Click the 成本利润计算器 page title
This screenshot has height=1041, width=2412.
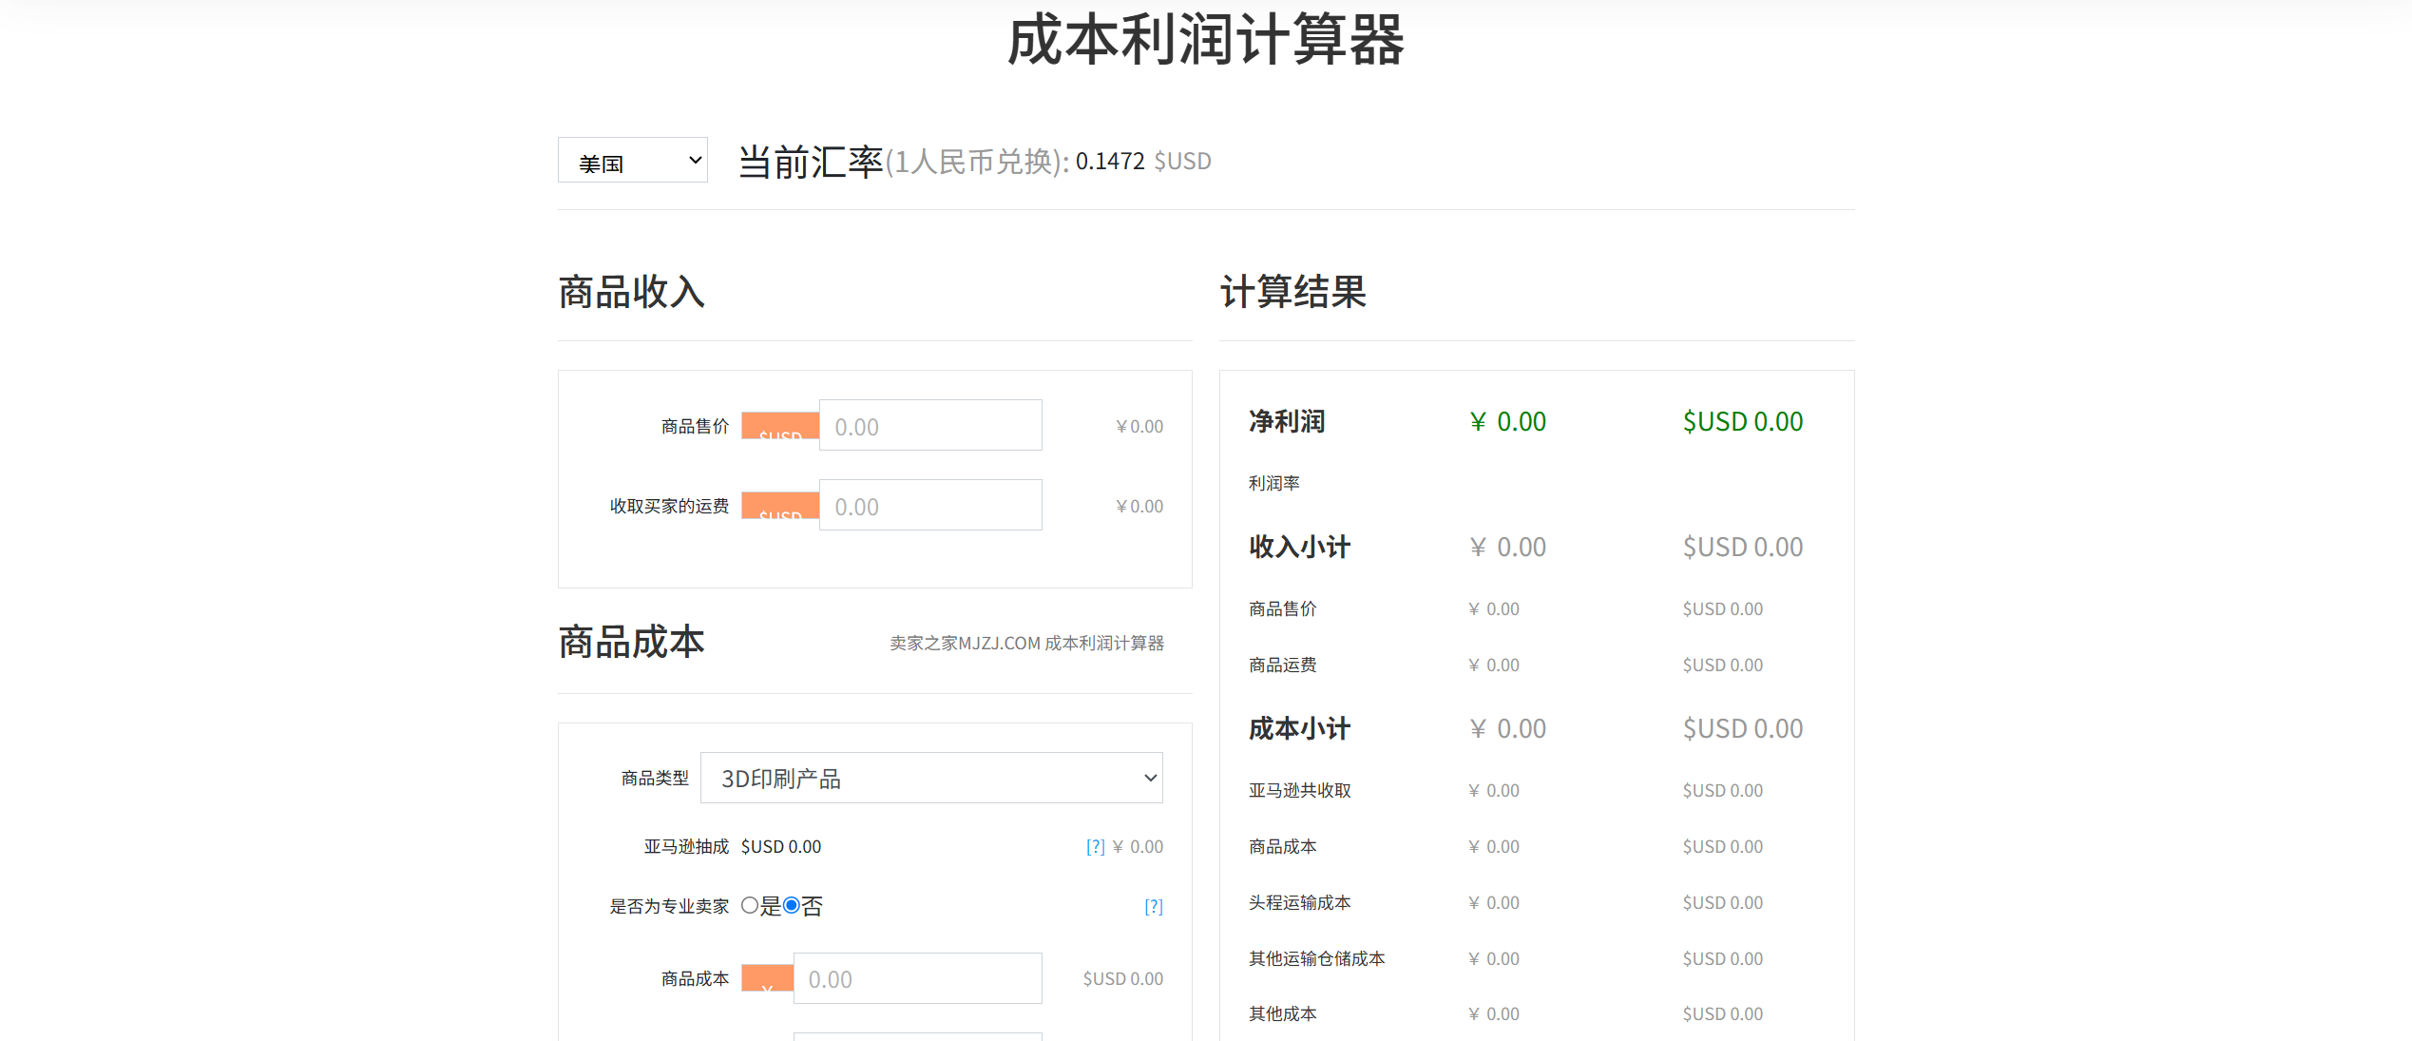point(1206,40)
